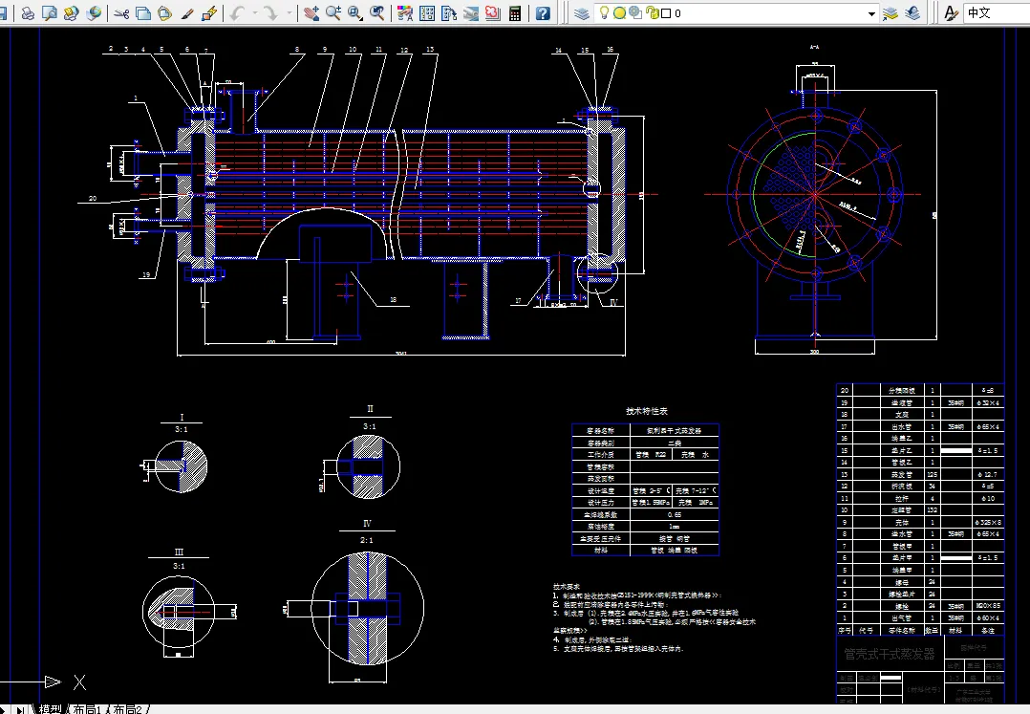Viewport: 1030px width, 714px height.
Task: Click the Copy icon
Action: pyautogui.click(x=142, y=12)
